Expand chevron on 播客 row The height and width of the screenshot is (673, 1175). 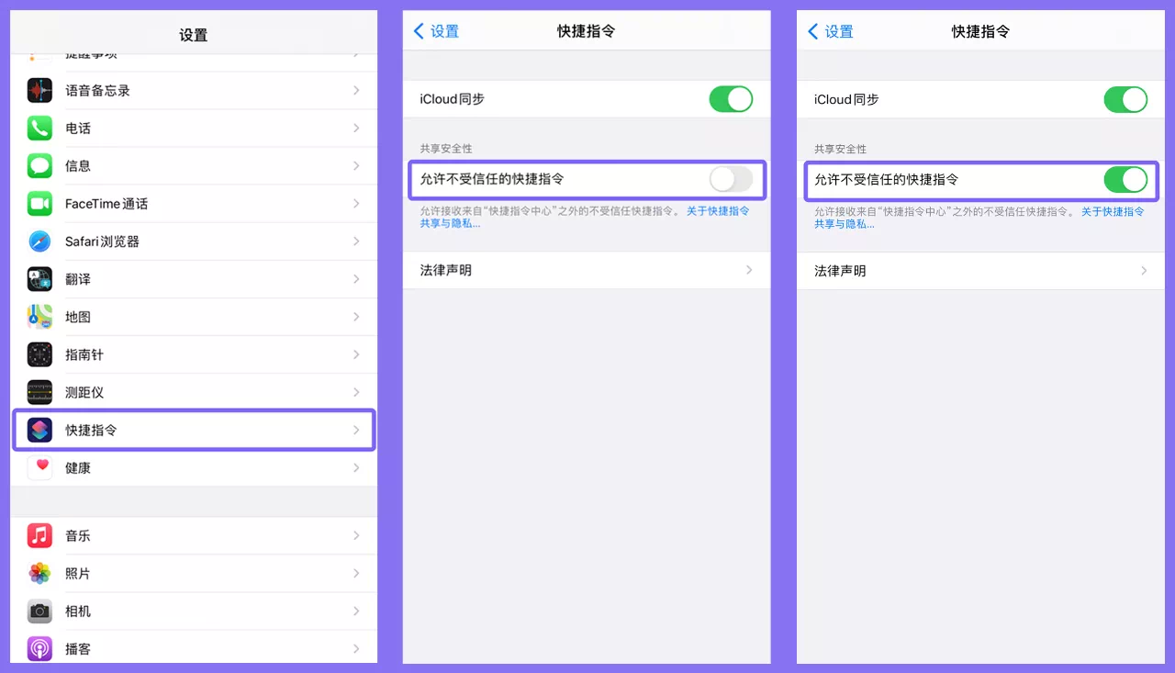coord(356,648)
